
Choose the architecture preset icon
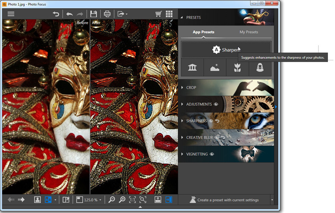point(192,68)
